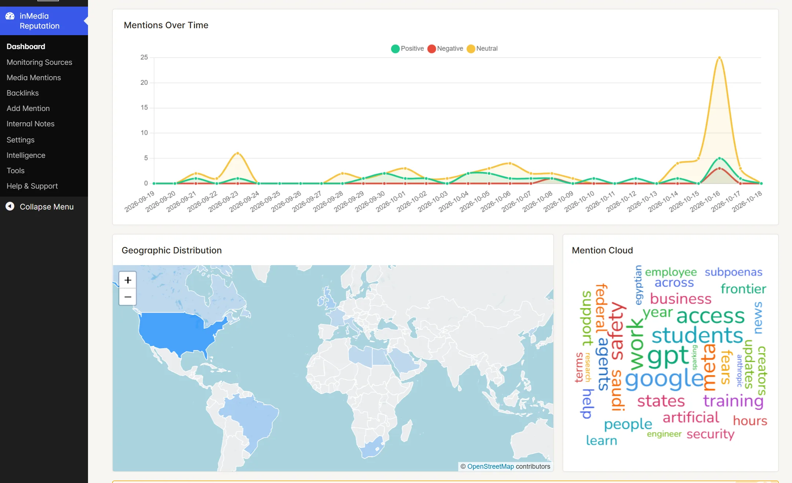Open the Settings menu item
792x483 pixels.
tap(21, 140)
